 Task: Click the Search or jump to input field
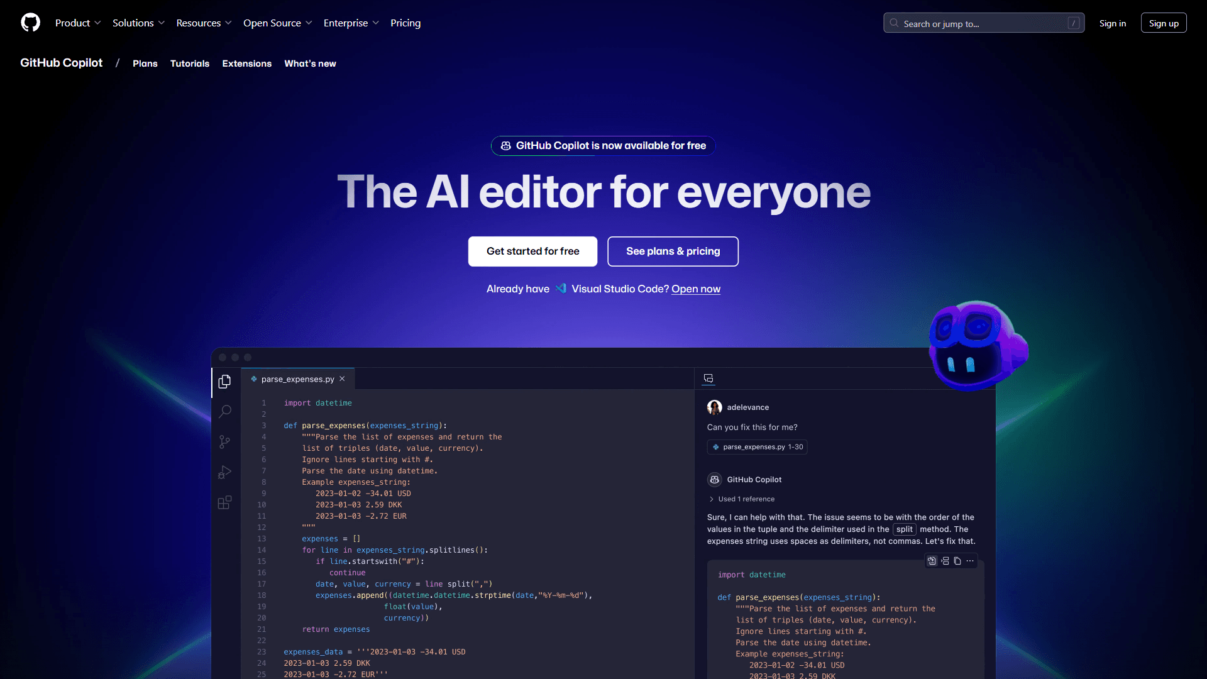tap(985, 23)
